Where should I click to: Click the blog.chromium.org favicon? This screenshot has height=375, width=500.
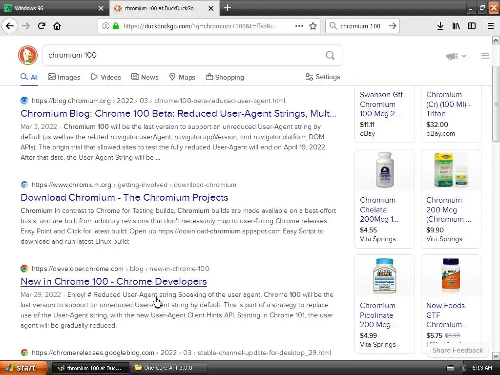[24, 101]
